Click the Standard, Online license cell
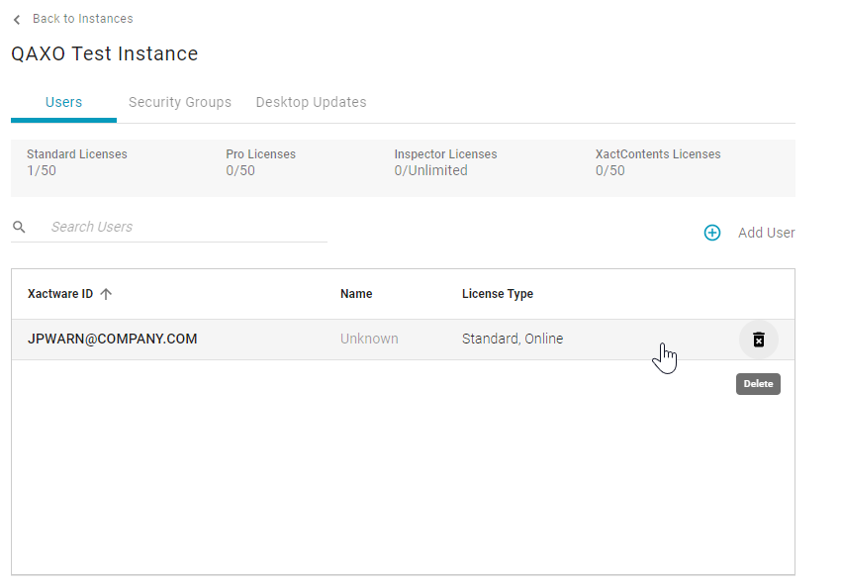Image resolution: width=841 pixels, height=586 pixels. (513, 340)
